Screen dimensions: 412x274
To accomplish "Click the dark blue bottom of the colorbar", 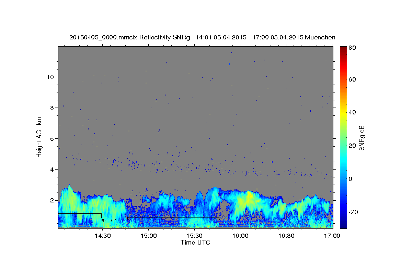I will (x=343, y=224).
